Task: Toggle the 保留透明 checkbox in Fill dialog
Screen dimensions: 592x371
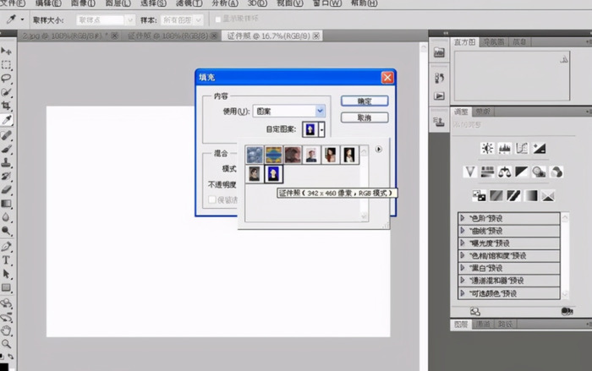Action: click(212, 199)
